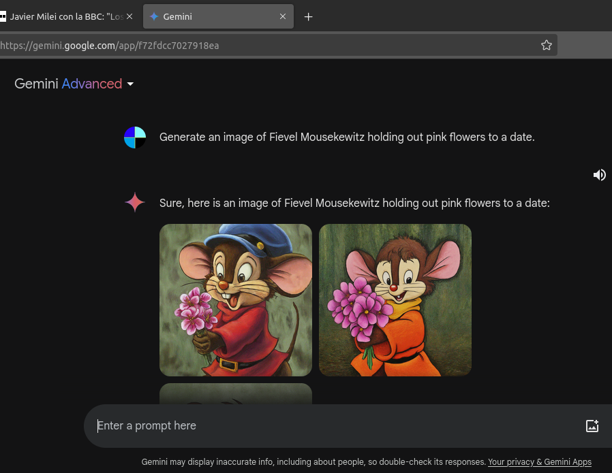This screenshot has height=473, width=612.
Task: Click the user prompt text about Fievel Mousekewitz
Action: tap(347, 137)
